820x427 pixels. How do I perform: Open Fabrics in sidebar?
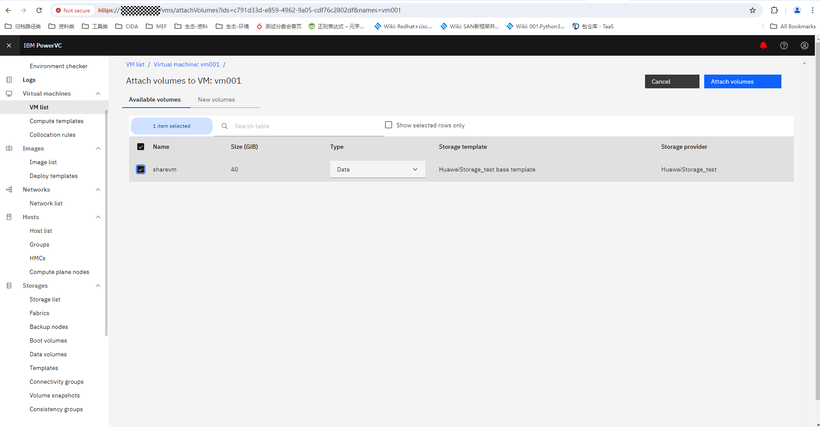pyautogui.click(x=39, y=313)
